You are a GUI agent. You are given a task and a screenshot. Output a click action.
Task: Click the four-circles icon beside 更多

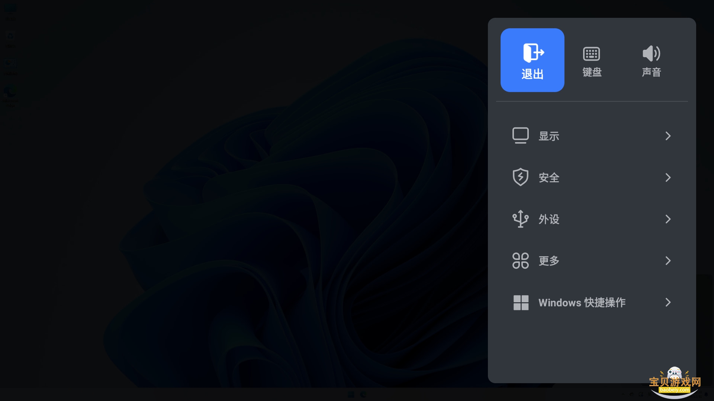pos(520,260)
